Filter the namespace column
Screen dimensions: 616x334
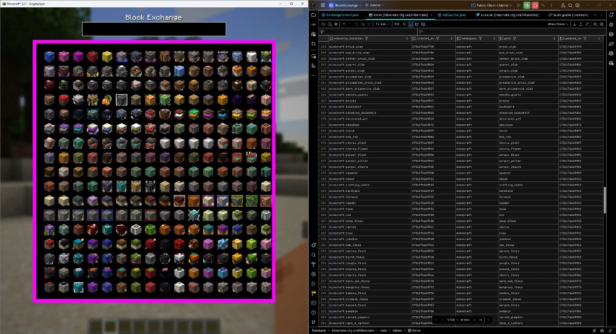(480, 39)
